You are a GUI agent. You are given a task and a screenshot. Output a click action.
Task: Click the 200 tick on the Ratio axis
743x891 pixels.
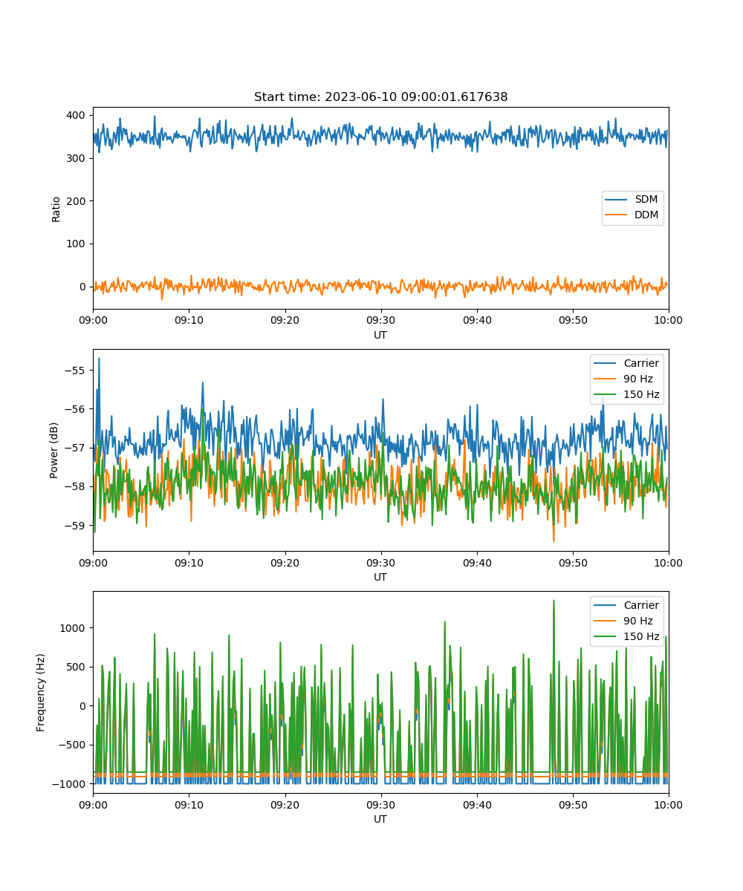77,201
